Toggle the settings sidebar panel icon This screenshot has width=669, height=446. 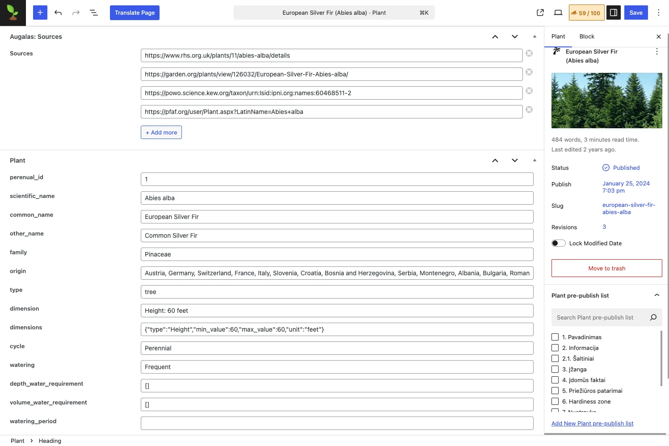613,13
